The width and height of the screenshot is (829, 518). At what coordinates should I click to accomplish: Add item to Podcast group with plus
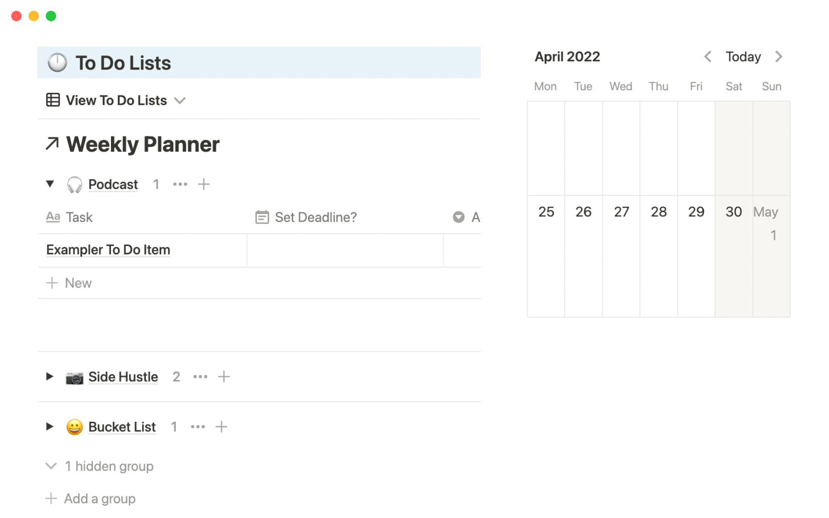pyautogui.click(x=203, y=184)
